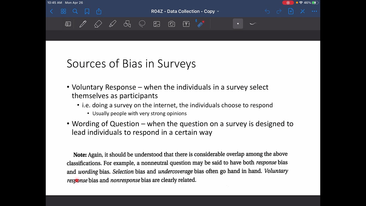Select the Pen tool

83,24
